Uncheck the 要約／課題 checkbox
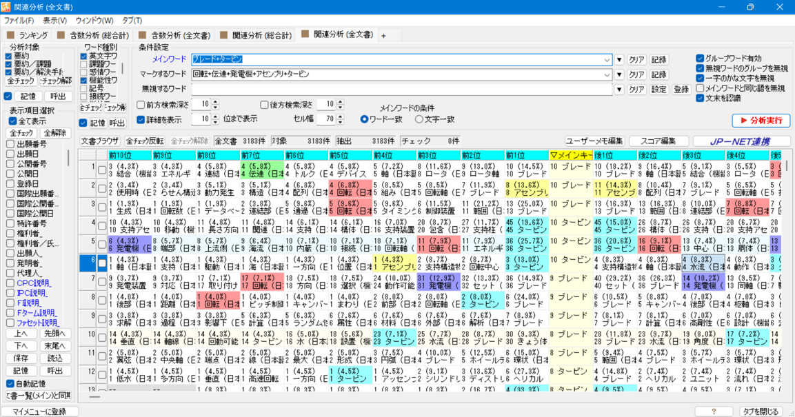 click(x=9, y=64)
